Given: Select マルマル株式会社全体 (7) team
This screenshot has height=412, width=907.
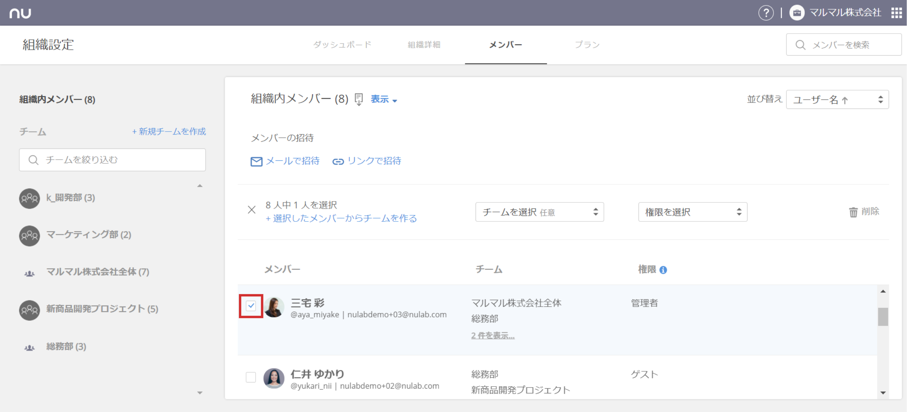Looking at the screenshot, I should pos(97,272).
